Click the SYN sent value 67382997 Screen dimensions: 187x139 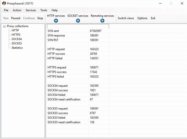[96, 31]
